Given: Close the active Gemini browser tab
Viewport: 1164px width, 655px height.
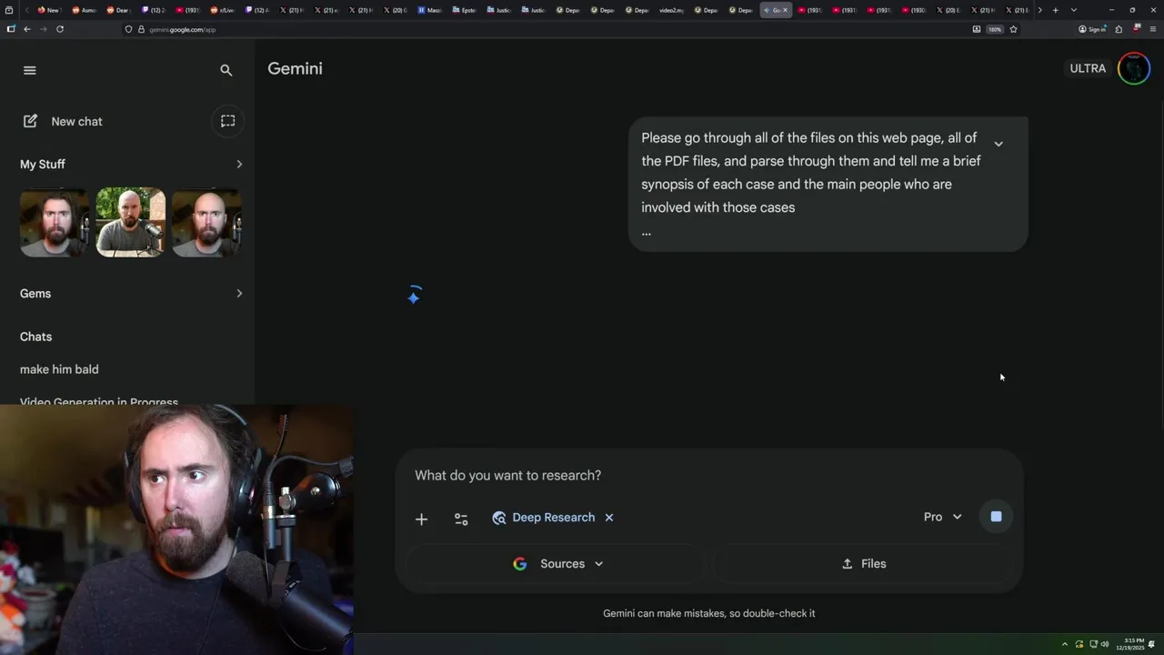Looking at the screenshot, I should point(786,10).
